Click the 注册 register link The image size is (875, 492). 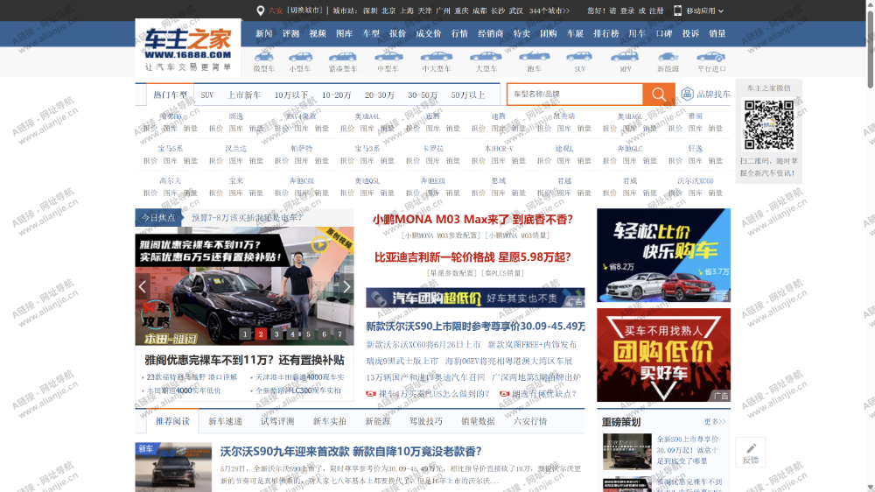tap(656, 11)
